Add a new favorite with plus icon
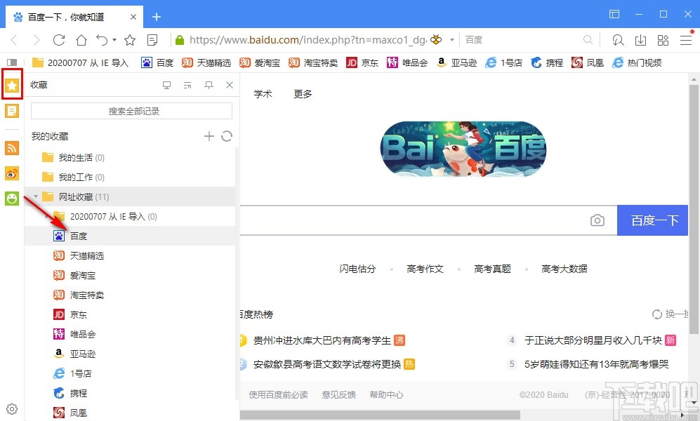Image resolution: width=700 pixels, height=421 pixels. pyautogui.click(x=209, y=136)
